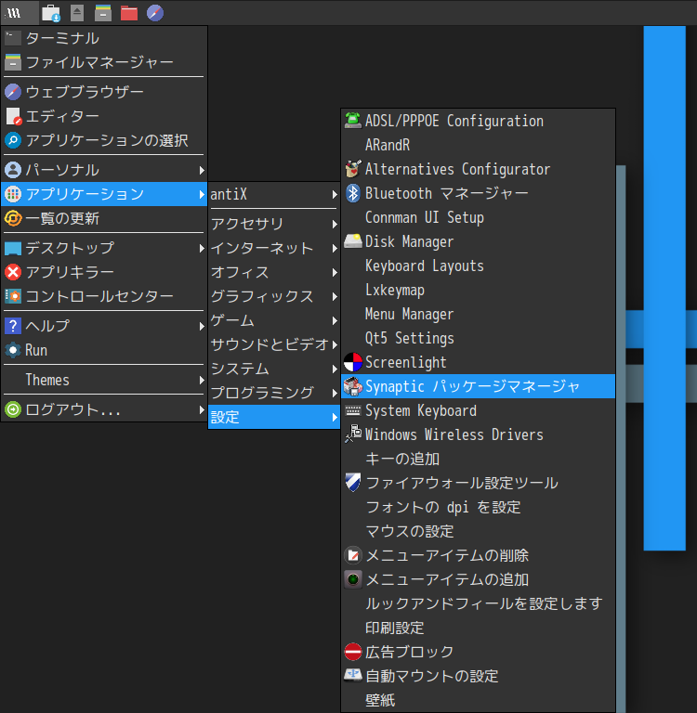This screenshot has height=713, width=697.
Task: Open フォントの dpi を設定
Action: [x=478, y=507]
